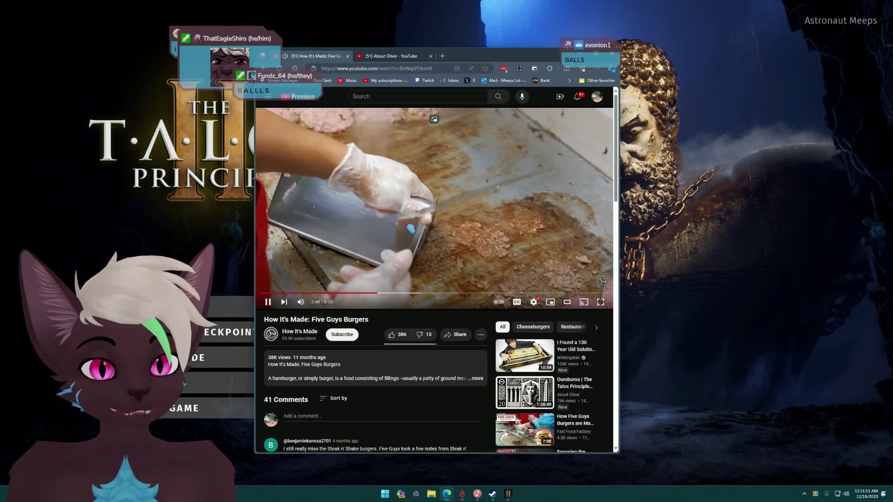Viewport: 893px width, 502px height.
Task: Open the Other favorites folder
Action: coord(597,80)
